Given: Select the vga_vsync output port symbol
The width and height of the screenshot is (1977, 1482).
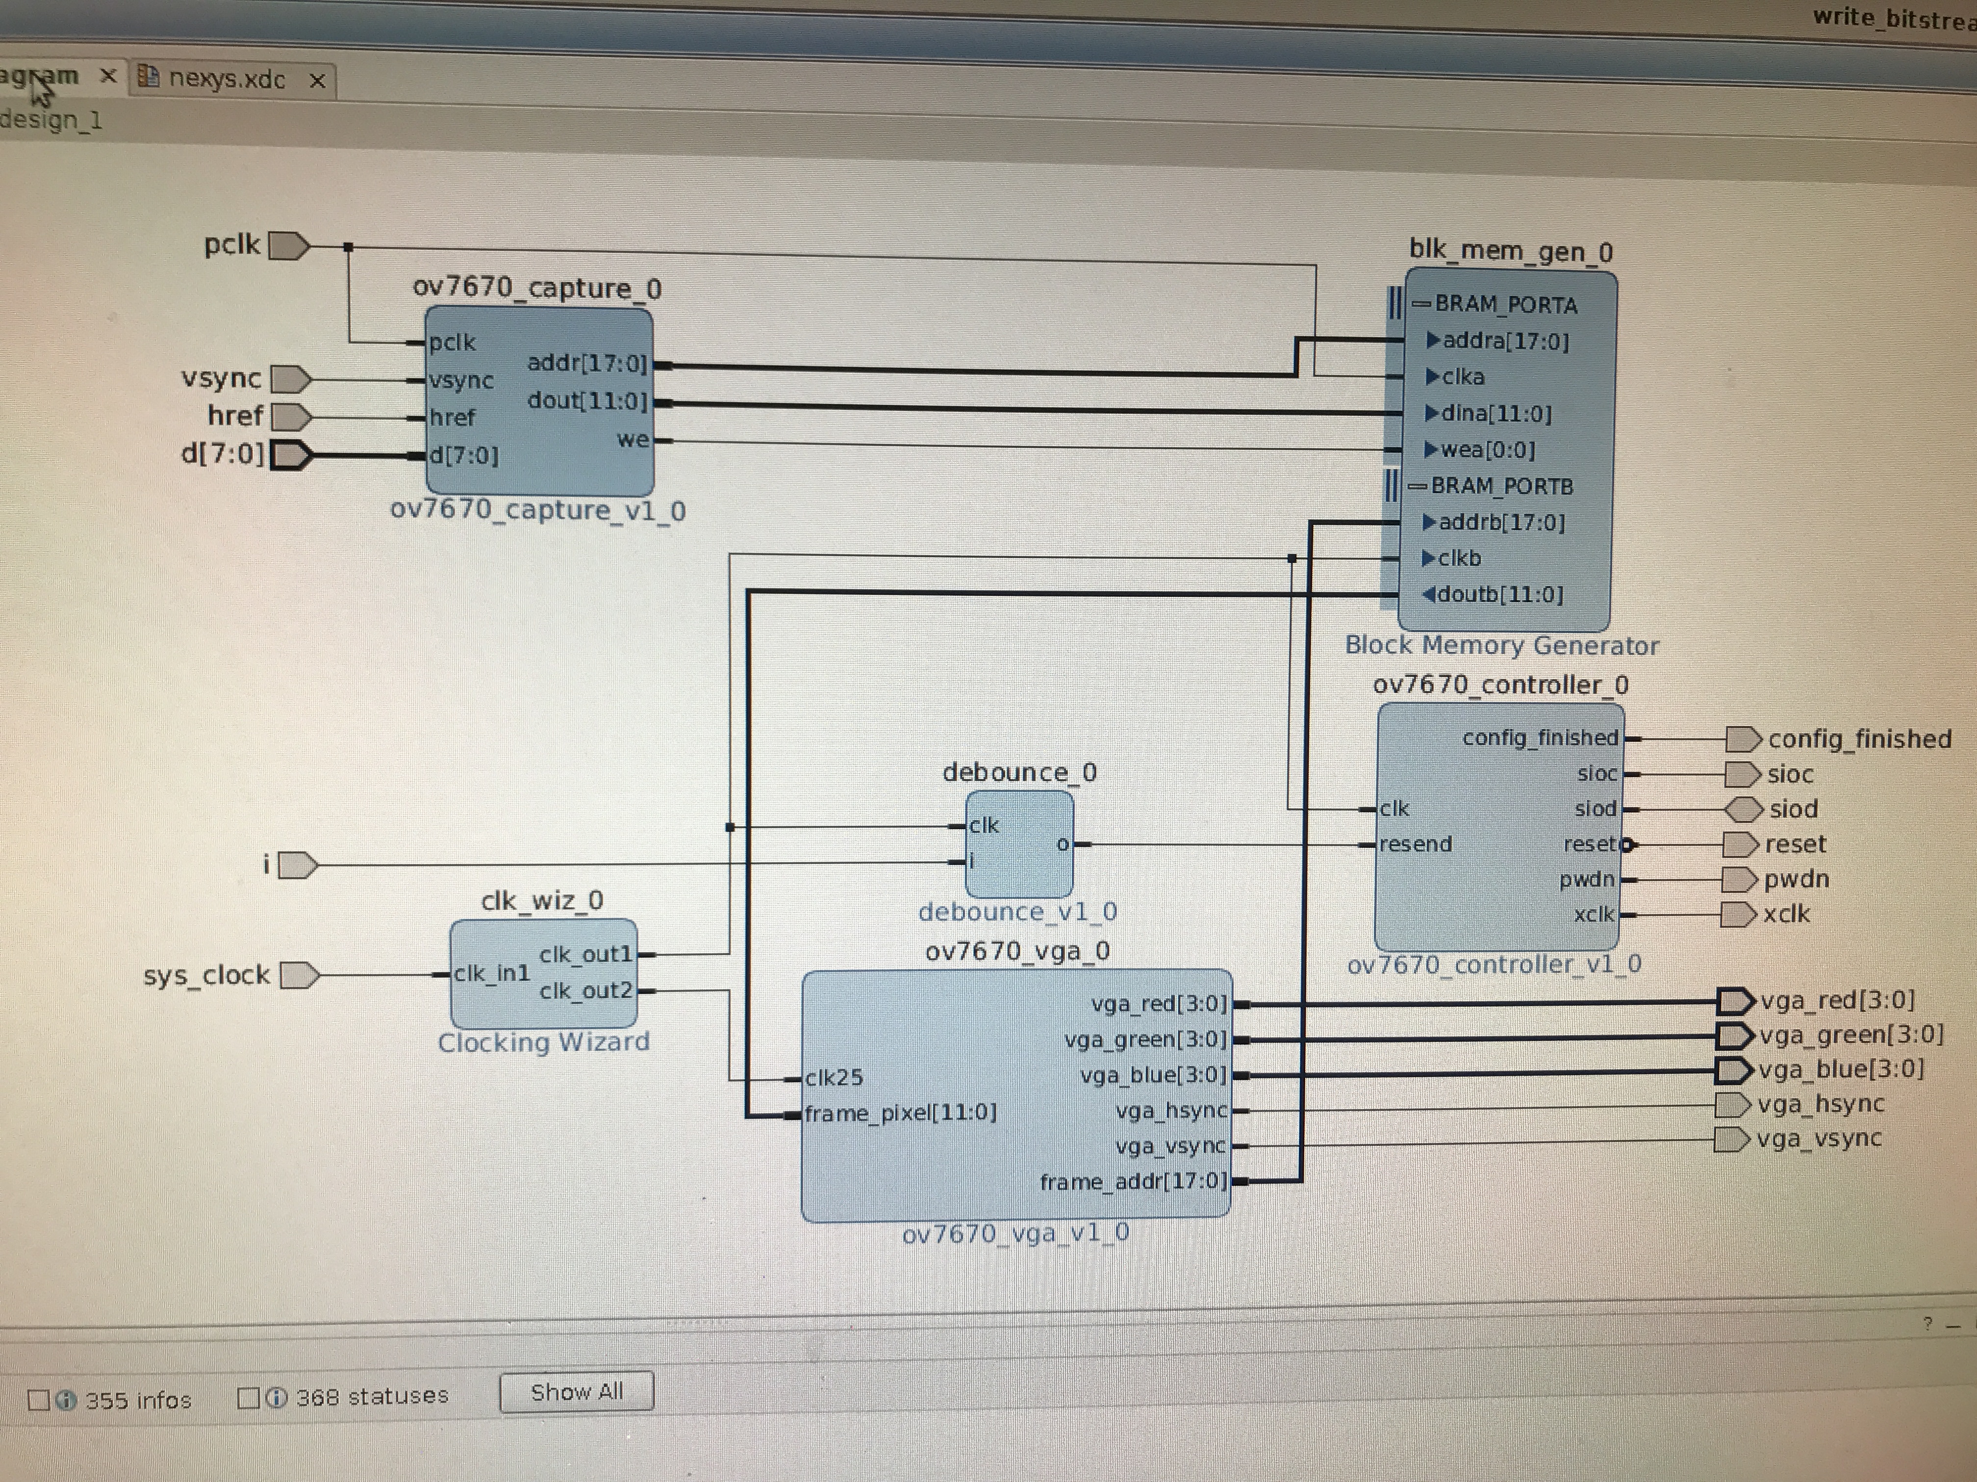Looking at the screenshot, I should [x=1732, y=1140].
